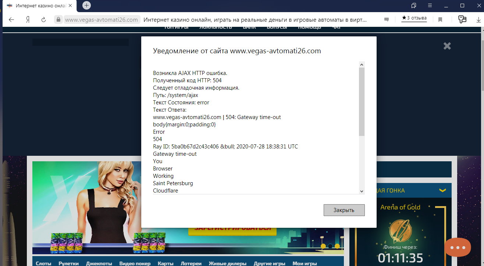Open the browser bookmarks panel icon
The image size is (484, 266).
(414, 6)
